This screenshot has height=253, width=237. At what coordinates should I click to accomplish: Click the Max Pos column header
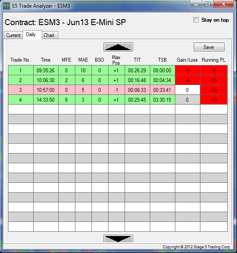click(x=116, y=60)
